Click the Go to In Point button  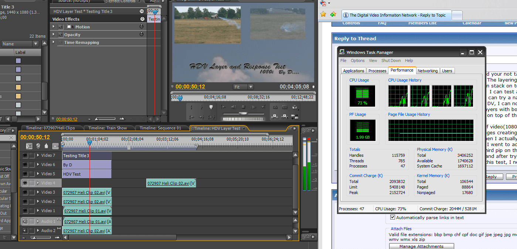click(x=191, y=117)
